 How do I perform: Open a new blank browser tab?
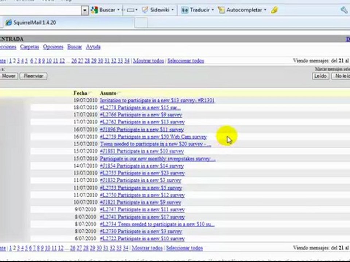(141, 23)
